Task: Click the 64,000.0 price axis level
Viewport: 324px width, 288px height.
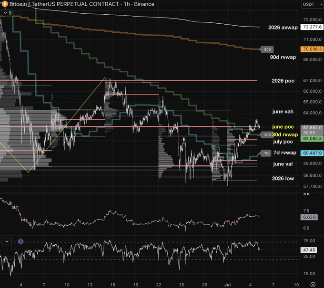Action: click(312, 113)
